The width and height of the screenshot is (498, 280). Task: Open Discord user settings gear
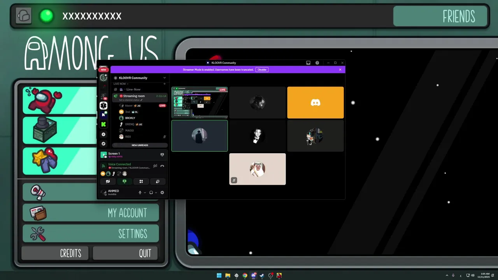[162, 192]
